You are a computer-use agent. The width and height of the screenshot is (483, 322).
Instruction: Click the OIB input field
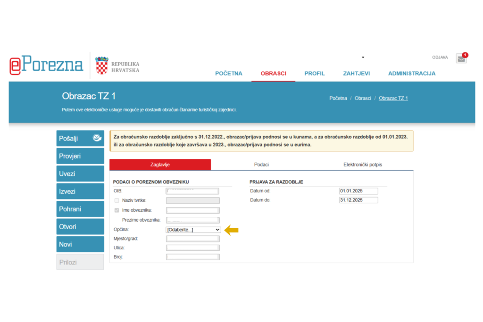click(192, 191)
